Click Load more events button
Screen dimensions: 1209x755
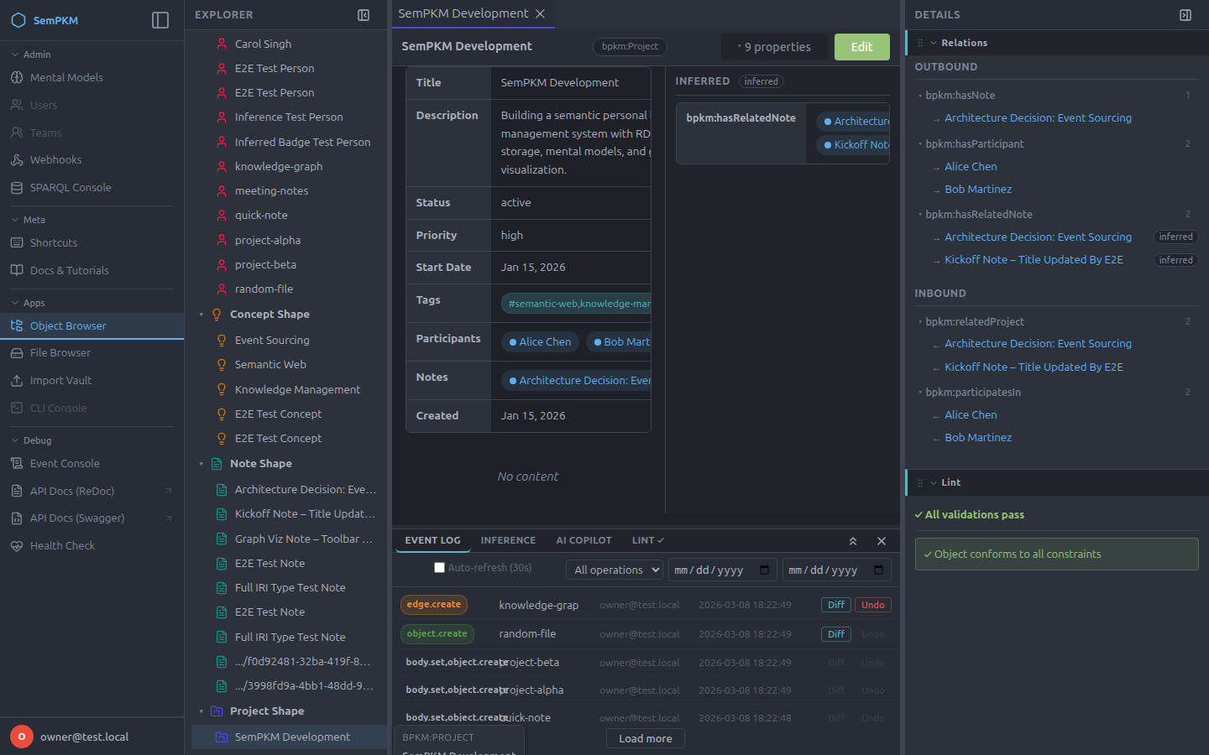click(x=646, y=738)
